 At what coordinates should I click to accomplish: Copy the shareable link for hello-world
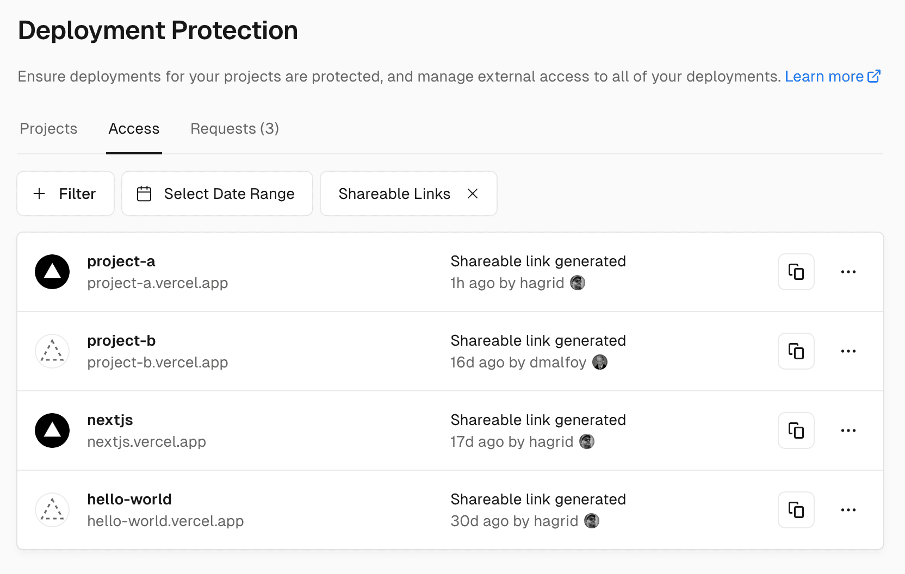[796, 510]
